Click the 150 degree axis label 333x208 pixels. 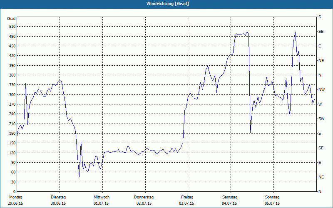(x=12, y=143)
